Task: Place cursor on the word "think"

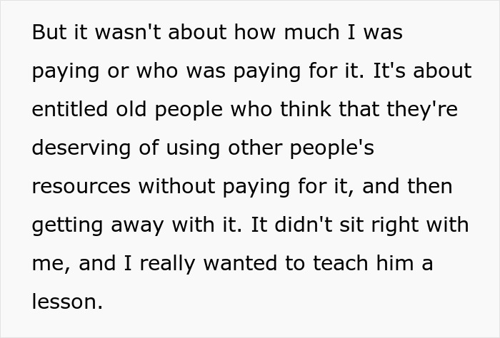Action: point(306,109)
